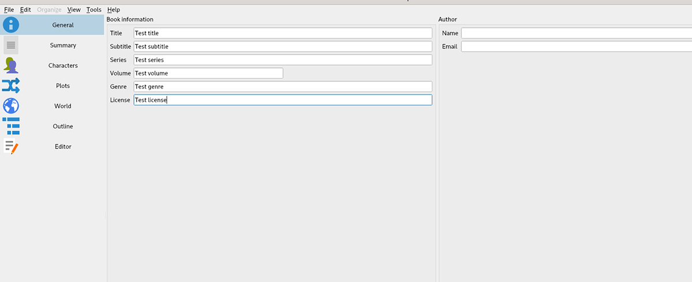Focus the Genre input field
The width and height of the screenshot is (692, 282).
(x=283, y=86)
